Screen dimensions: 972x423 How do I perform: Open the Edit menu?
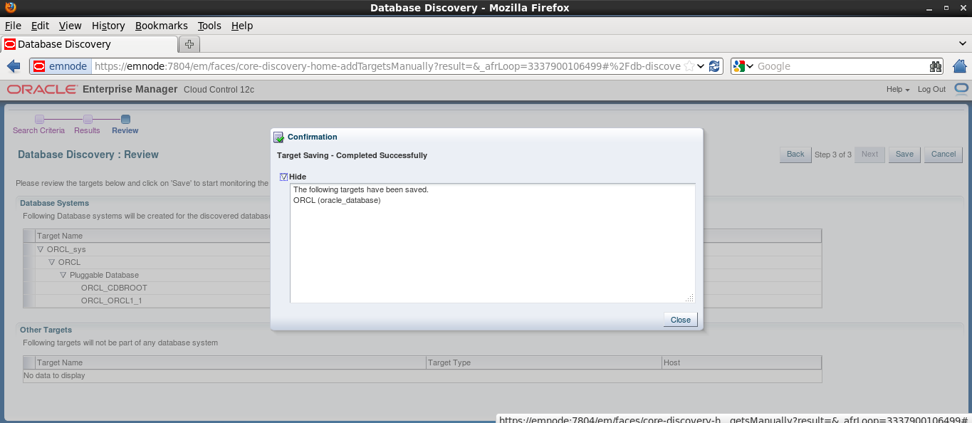[x=40, y=26]
